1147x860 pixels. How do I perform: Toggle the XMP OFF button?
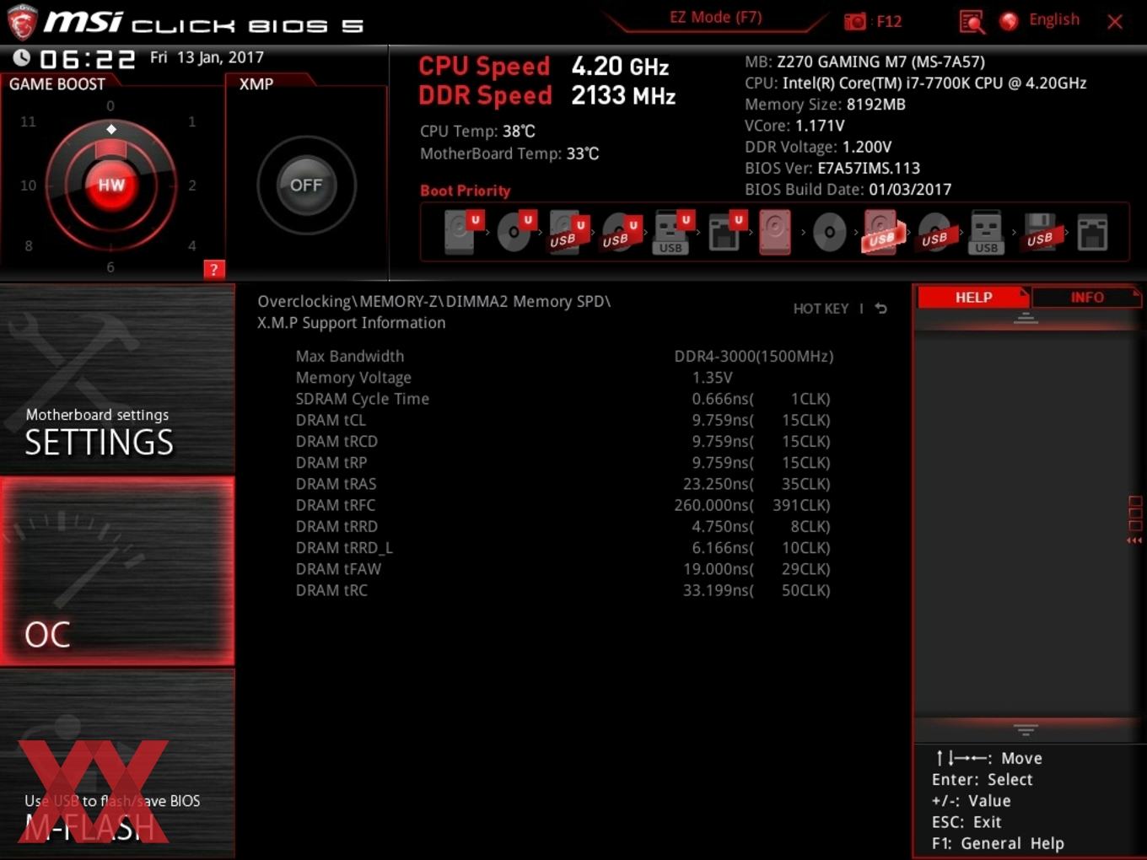click(x=306, y=185)
